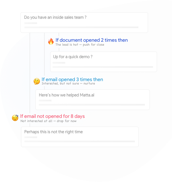Click the long placeholder line in the quick demo card
This screenshot has height=182, width=172.
(103, 67)
